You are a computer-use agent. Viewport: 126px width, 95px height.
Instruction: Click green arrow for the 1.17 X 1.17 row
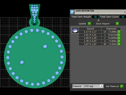point(119,32)
